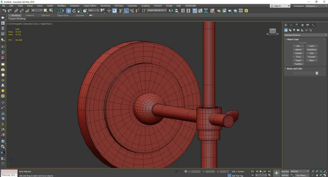Collapse the Object Type rollout
The width and height of the screenshot is (328, 177).
[x=293, y=39]
